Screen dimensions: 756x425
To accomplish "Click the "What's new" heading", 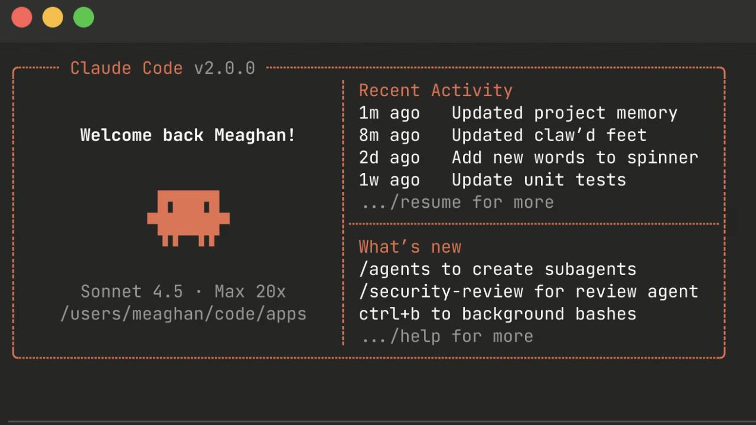I will (x=410, y=247).
